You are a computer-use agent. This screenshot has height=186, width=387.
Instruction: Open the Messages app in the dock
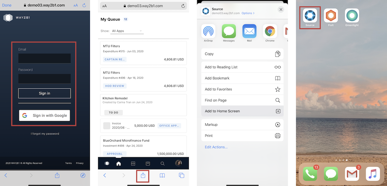click(x=331, y=174)
